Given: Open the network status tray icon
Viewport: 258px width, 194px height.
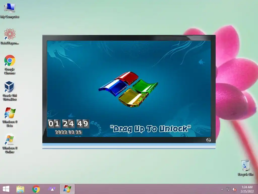Looking at the screenshot, I should pyautogui.click(x=228, y=189).
